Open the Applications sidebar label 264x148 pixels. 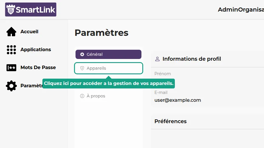[x=36, y=50]
